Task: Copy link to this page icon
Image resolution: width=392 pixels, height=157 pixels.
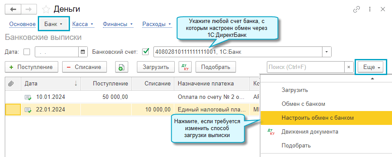Action: 356,10
